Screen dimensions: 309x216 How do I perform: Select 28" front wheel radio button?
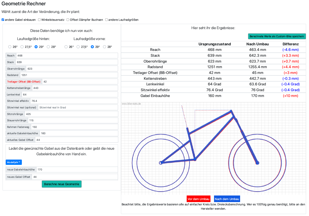(105, 47)
